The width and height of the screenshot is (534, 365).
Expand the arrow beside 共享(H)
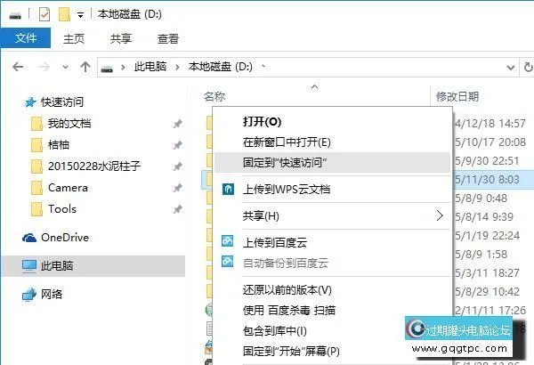(440, 215)
